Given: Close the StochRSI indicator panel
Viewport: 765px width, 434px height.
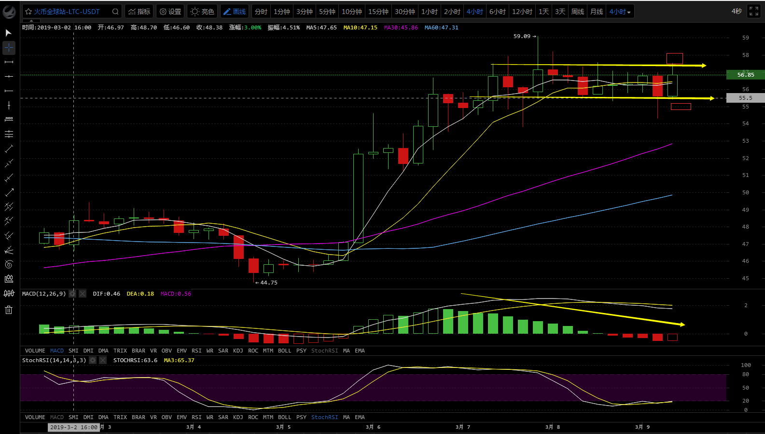Looking at the screenshot, I should [x=103, y=360].
